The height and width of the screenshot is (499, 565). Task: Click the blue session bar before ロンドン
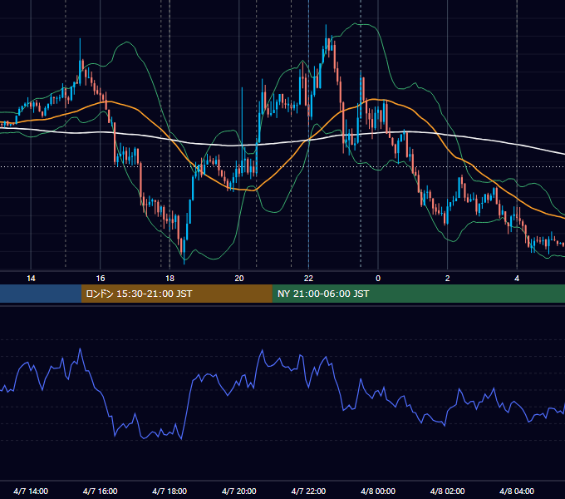41,294
